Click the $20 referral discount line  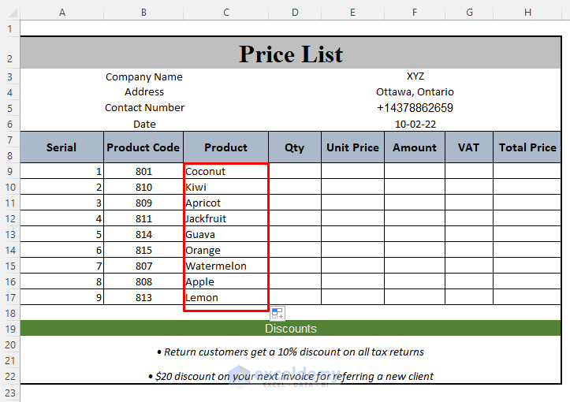291,376
